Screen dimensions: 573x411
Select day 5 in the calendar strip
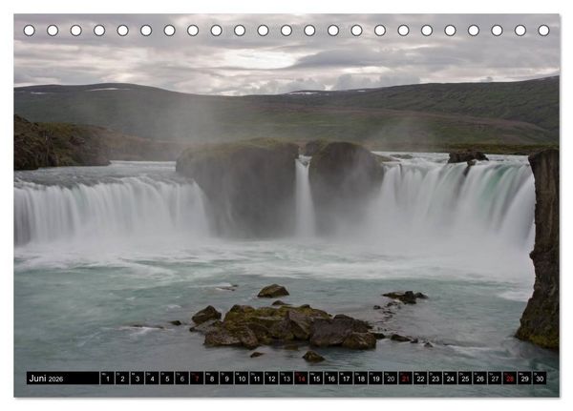pos(167,379)
